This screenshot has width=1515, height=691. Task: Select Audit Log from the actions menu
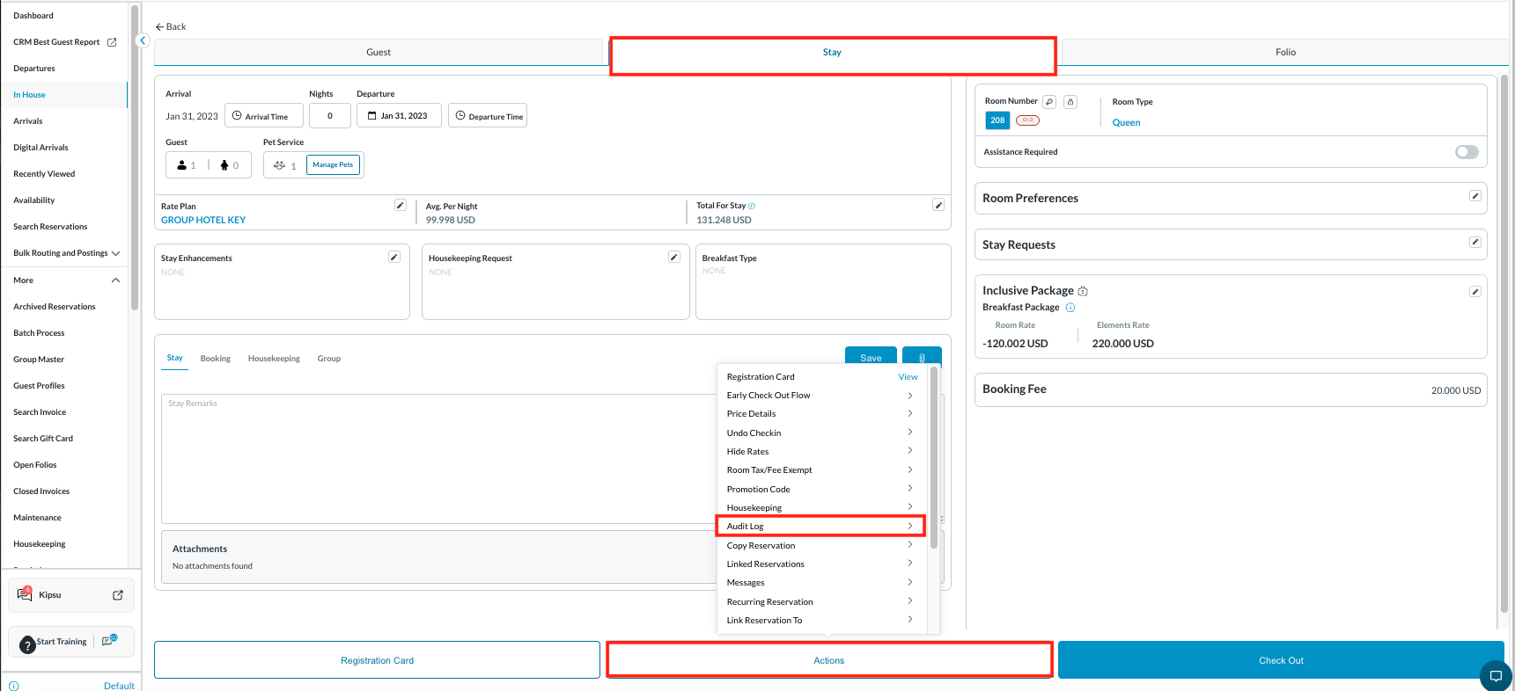820,527
